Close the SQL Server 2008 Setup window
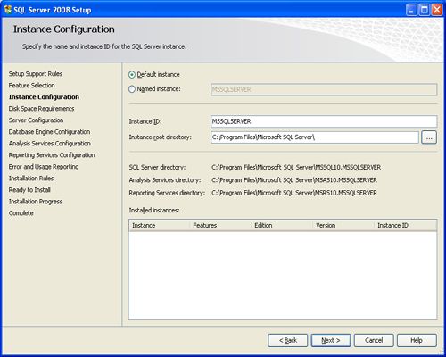The width and height of the screenshot is (446, 357). click(x=437, y=10)
